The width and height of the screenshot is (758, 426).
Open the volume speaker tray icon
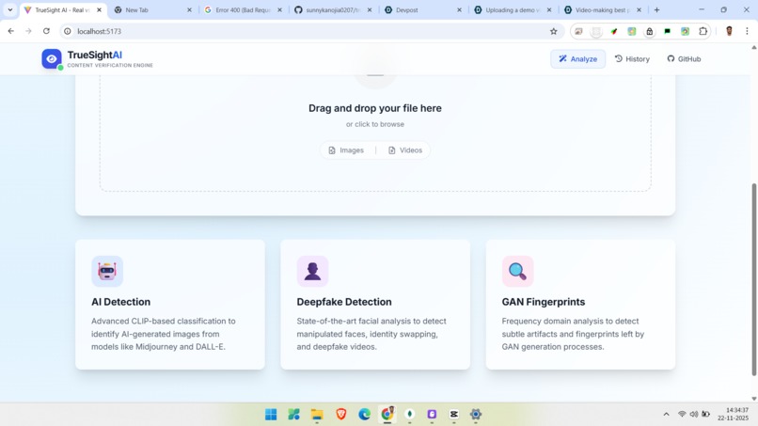(x=694, y=415)
